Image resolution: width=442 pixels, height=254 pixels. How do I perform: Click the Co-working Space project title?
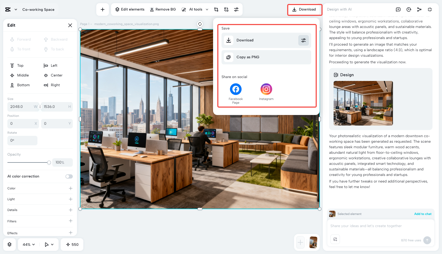pyautogui.click(x=39, y=9)
